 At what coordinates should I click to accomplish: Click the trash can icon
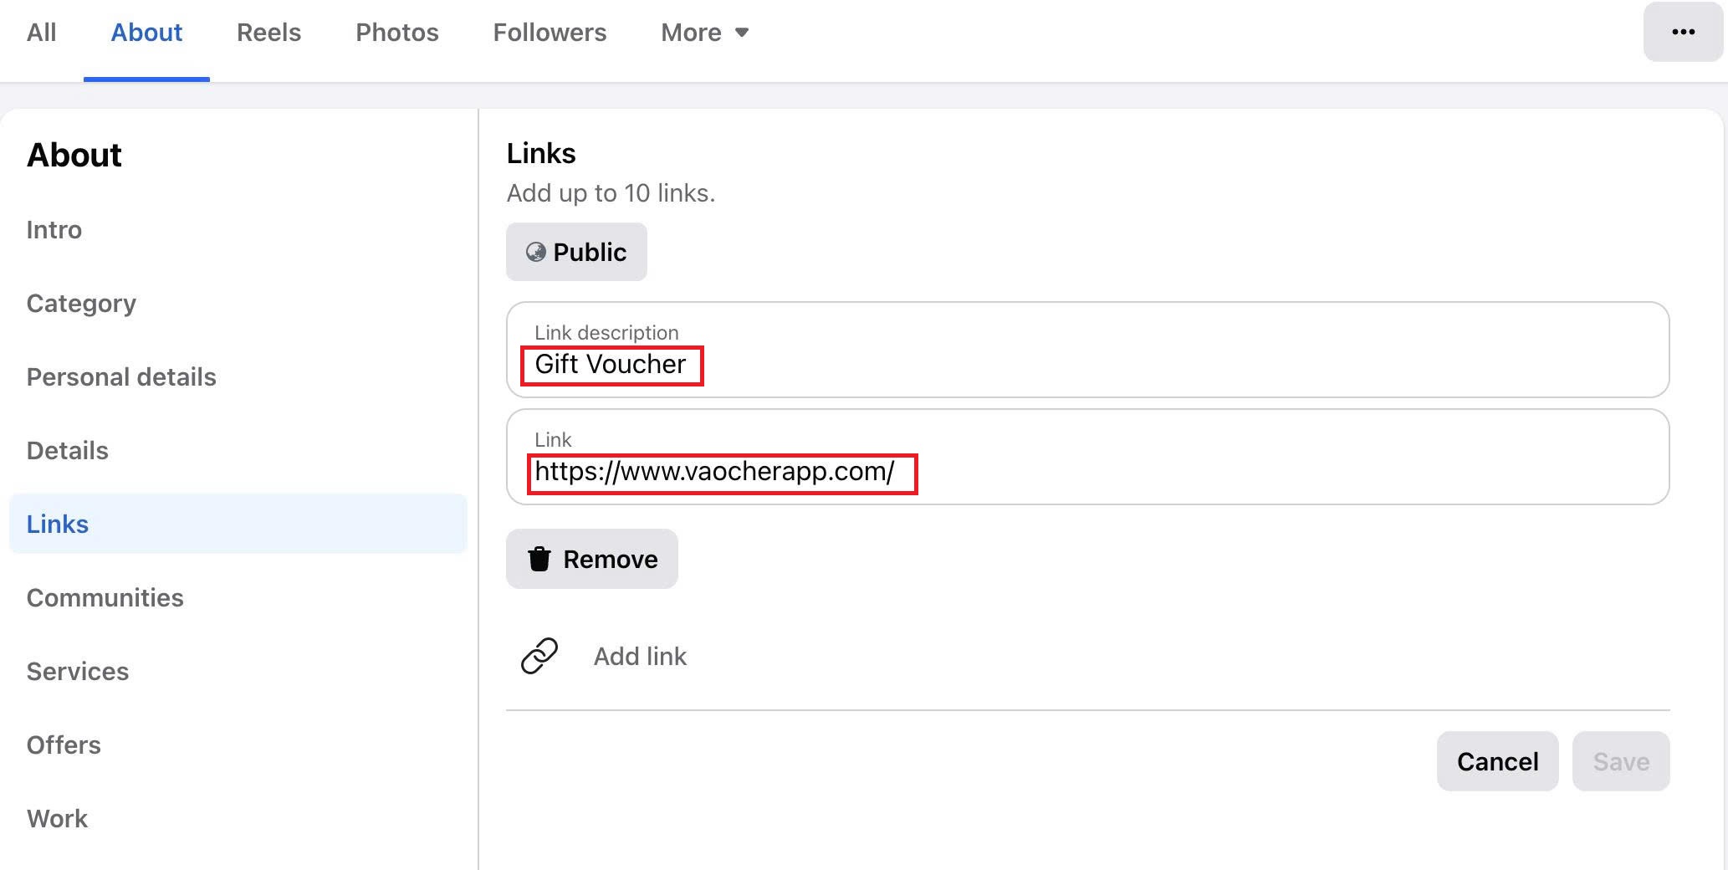point(539,559)
